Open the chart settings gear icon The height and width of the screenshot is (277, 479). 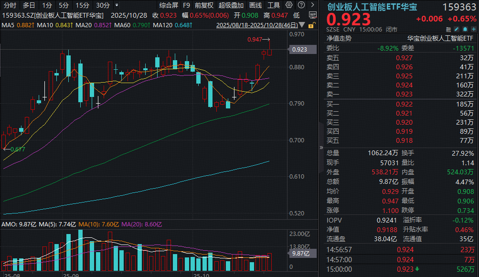[x=288, y=5]
